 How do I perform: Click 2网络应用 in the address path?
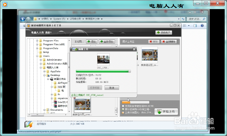(x=75, y=19)
